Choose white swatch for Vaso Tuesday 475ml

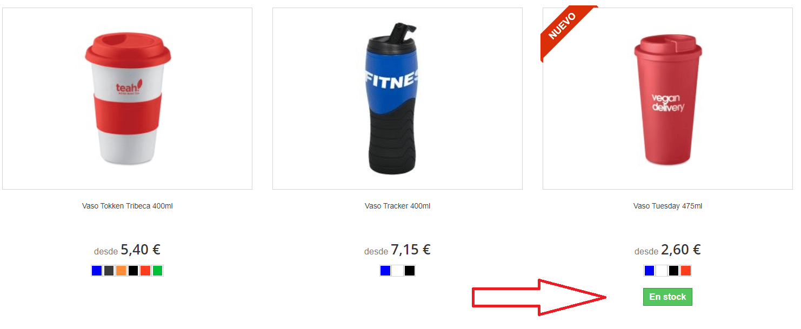tap(662, 271)
